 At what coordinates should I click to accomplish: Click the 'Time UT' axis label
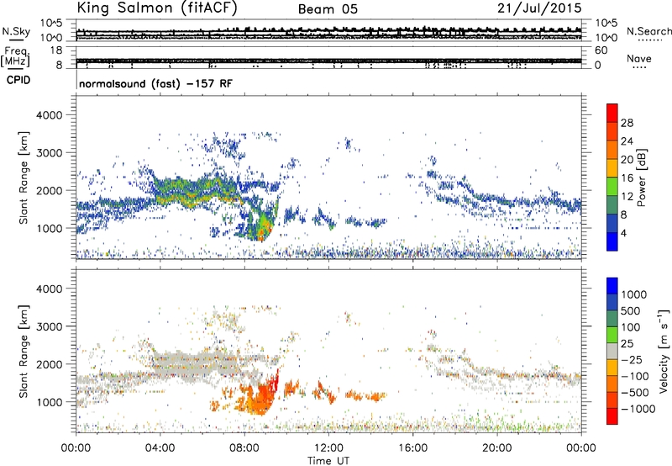[328, 461]
